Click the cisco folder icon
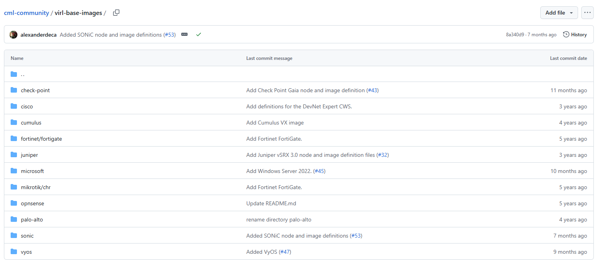Screen dimensions: 595x264 pos(14,106)
